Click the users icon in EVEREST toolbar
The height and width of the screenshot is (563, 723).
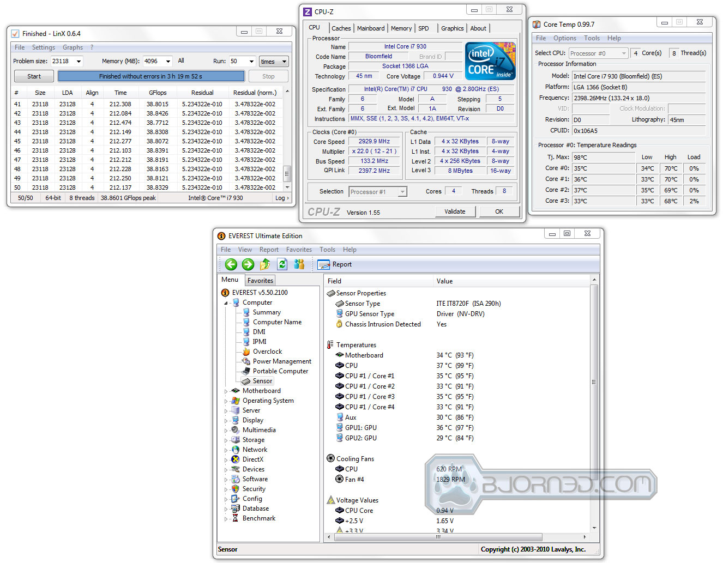299,264
